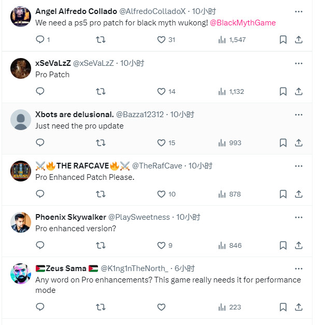Reply to Angel Alfredo Collado's tweet
The image size is (326, 325).
click(x=40, y=39)
